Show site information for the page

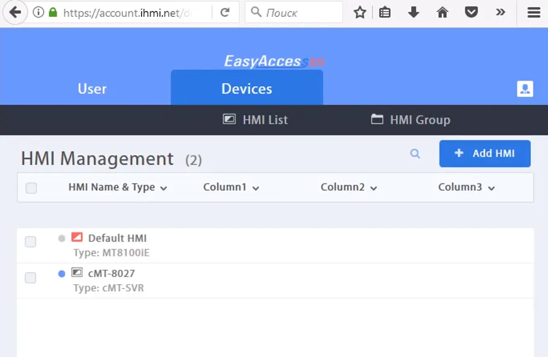39,13
